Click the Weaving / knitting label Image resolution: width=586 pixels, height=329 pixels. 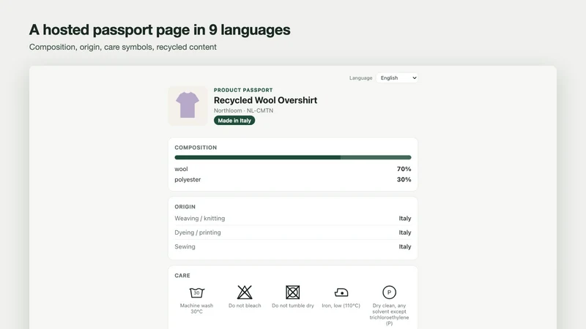coord(199,218)
